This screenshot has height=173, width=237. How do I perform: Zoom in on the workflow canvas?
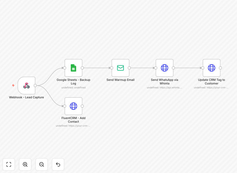click(25, 164)
